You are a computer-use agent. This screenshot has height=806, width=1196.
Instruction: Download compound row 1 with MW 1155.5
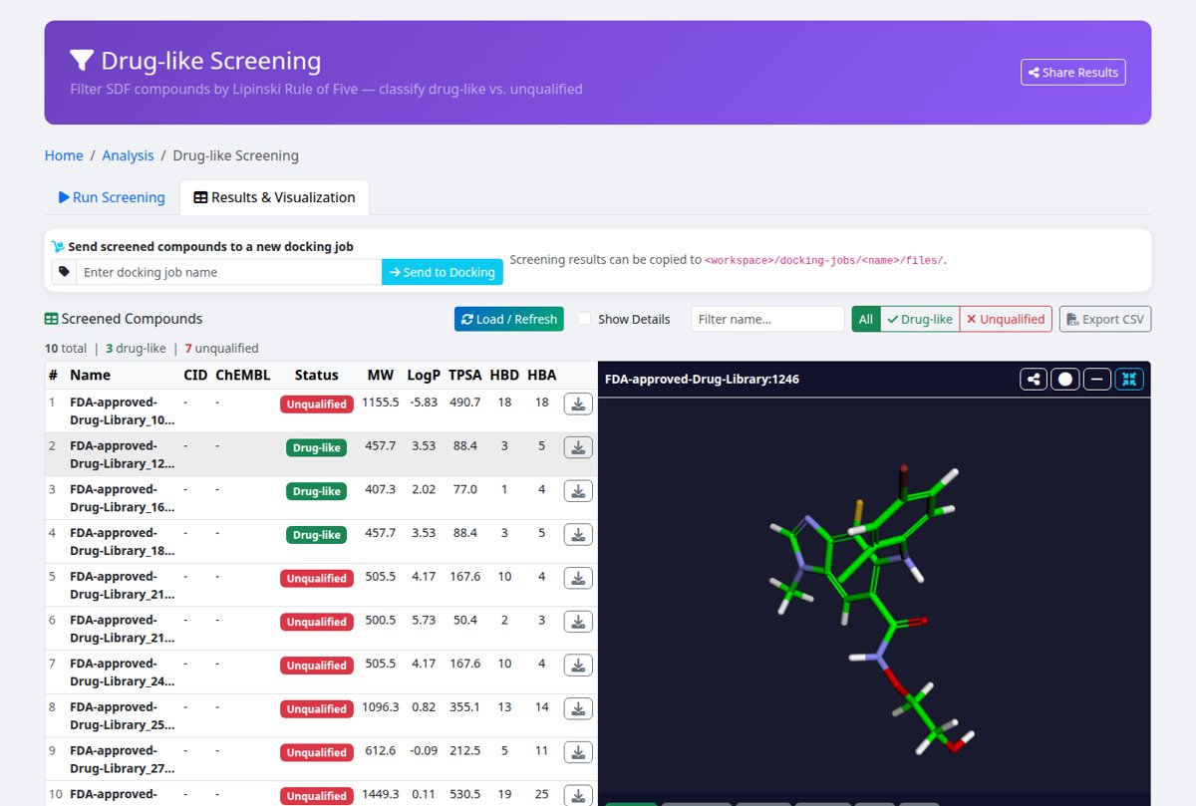(578, 403)
